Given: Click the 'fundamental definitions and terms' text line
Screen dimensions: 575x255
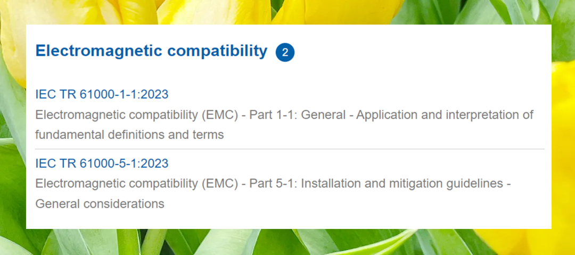Looking at the screenshot, I should coord(129,135).
